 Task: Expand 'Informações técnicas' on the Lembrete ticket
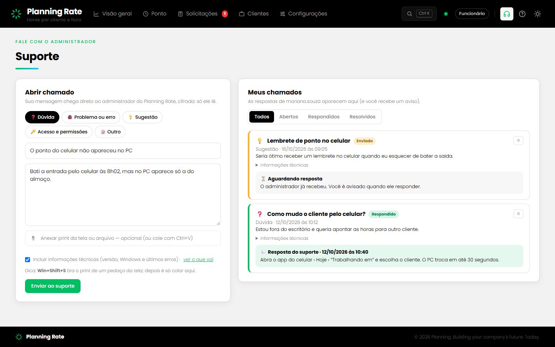click(x=282, y=165)
